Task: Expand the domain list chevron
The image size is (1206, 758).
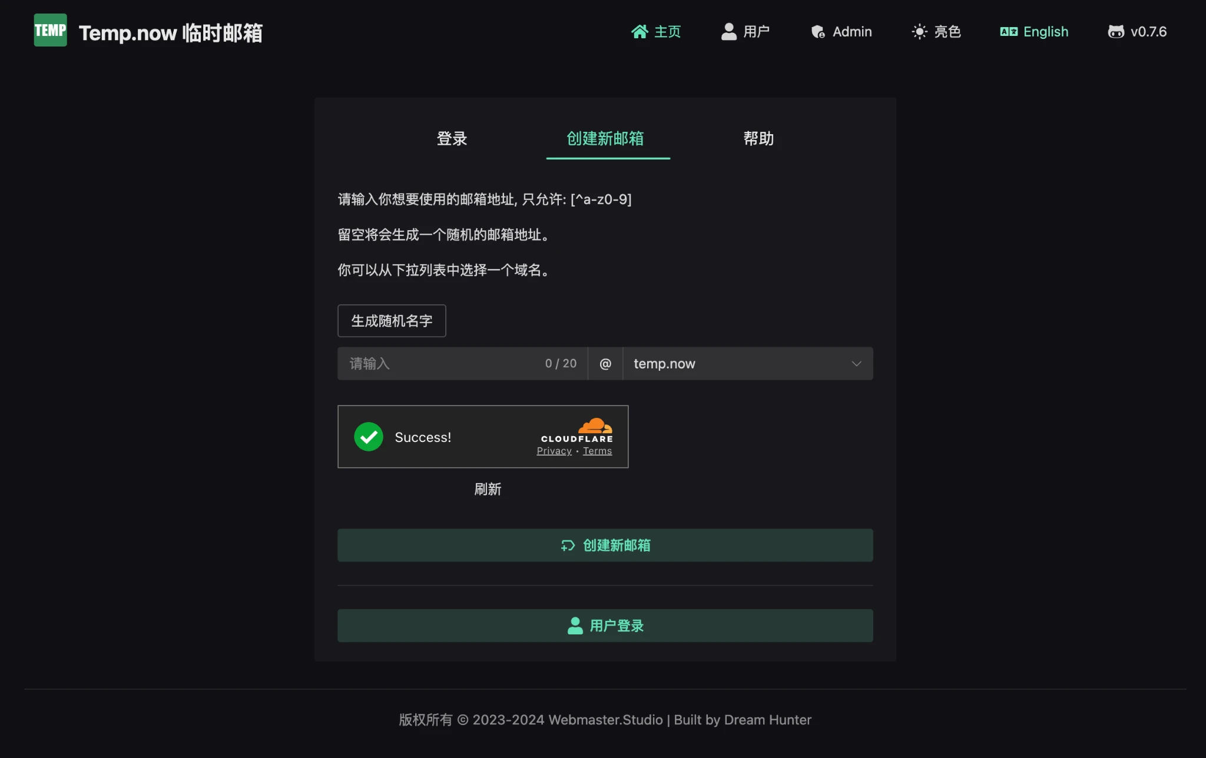Action: pyautogui.click(x=857, y=363)
